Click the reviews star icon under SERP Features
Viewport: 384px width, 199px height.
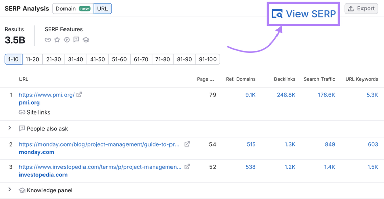tap(57, 40)
